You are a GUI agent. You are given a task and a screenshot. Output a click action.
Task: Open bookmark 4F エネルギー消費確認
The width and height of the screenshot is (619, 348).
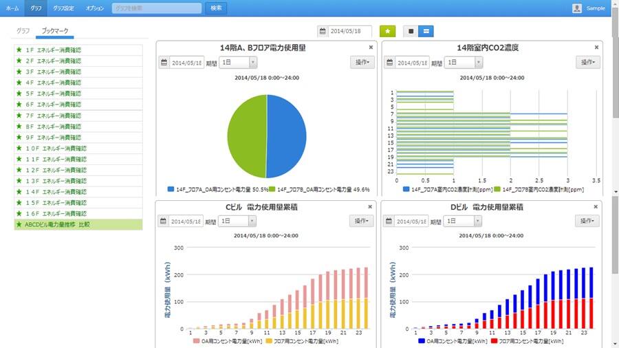click(78, 83)
